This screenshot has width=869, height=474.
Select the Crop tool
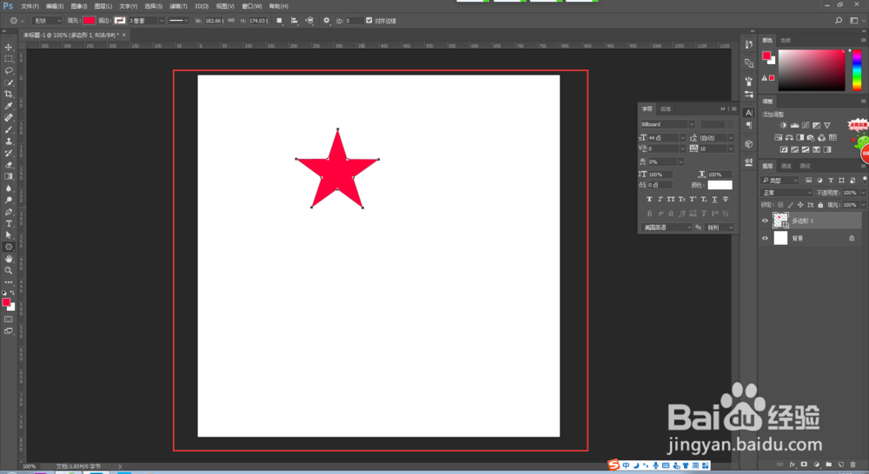tap(9, 94)
